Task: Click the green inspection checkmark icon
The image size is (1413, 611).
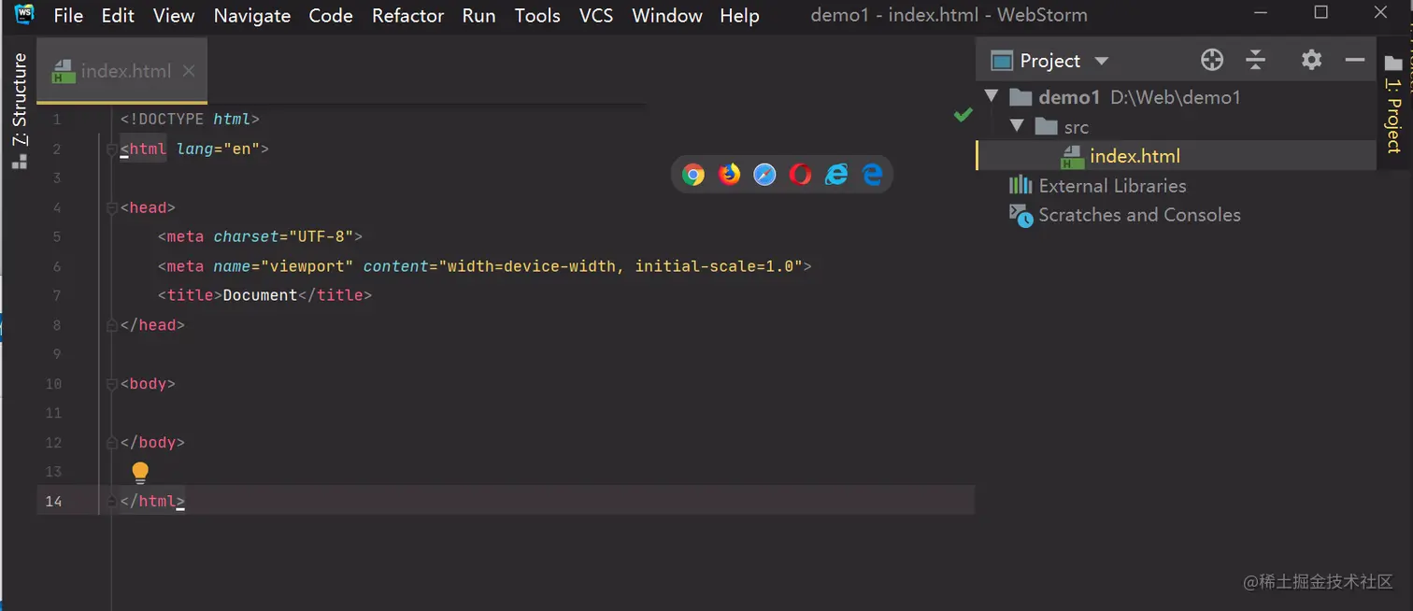Action: (963, 114)
